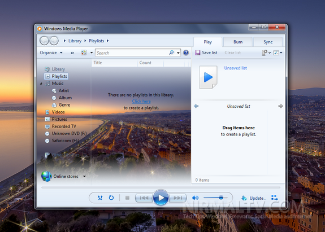Open the clear-list-pane options dropdown arrow
Viewport: 325px width, 232px height.
click(281, 52)
